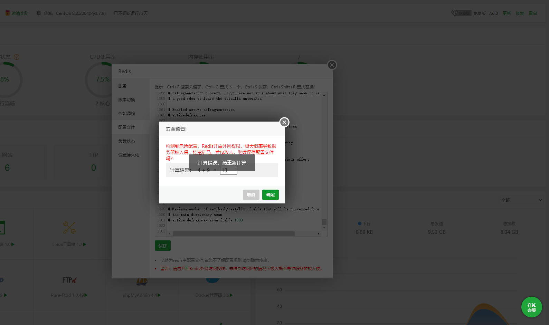Viewport: 549px width, 325px height.
Task: Click the 修复 link in the top bar
Action: (520, 13)
